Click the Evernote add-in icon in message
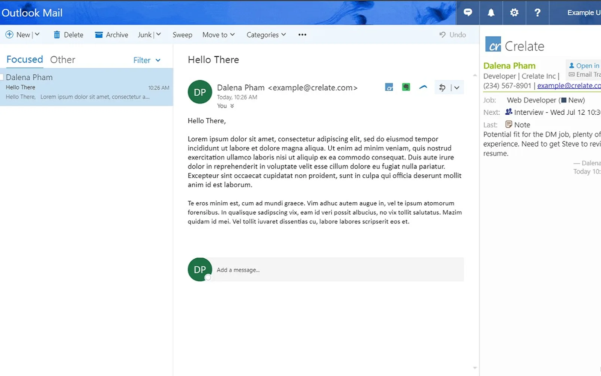This screenshot has width=601, height=376. point(406,87)
